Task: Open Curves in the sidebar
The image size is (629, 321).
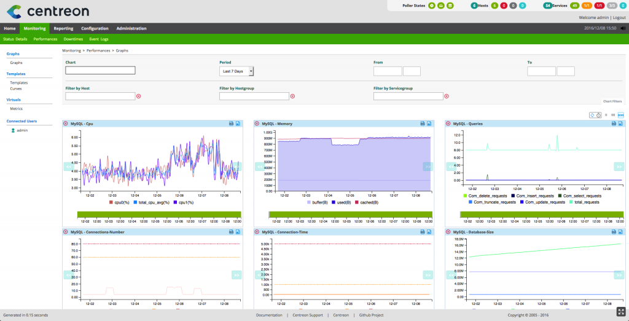Action: [16, 89]
